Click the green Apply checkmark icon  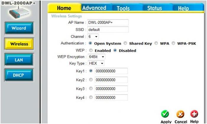[165, 114]
